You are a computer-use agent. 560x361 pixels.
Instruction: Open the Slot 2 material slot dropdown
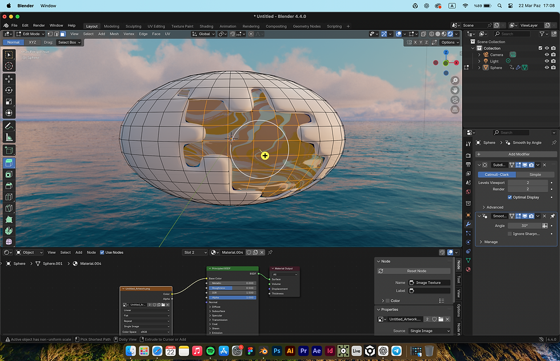pyautogui.click(x=195, y=252)
